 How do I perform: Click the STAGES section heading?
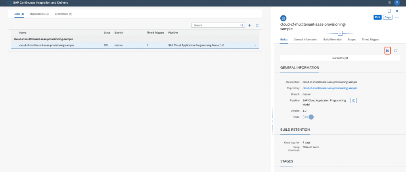287,161
